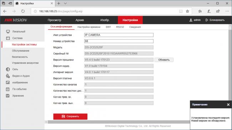Click the horizontal scrollbar at page bottom

[118, 122]
